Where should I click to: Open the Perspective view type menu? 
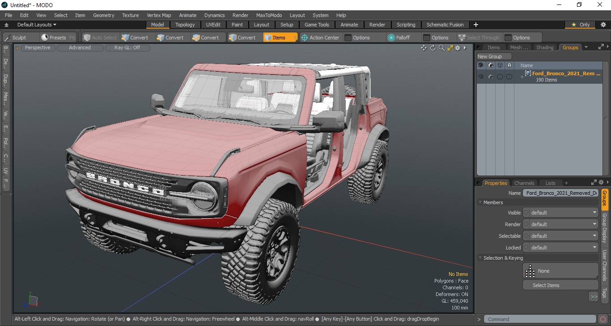coord(38,47)
